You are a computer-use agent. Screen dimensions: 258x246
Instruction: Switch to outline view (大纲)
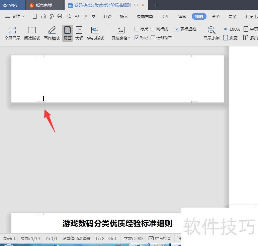tap(79, 33)
